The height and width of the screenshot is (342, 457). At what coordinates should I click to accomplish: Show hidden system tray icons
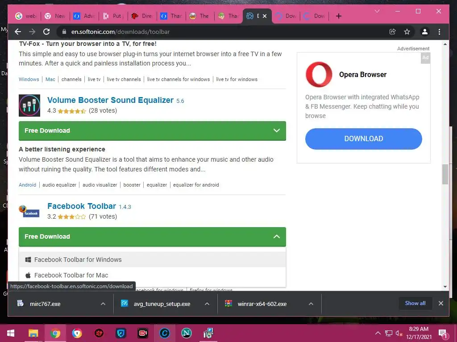click(x=378, y=333)
